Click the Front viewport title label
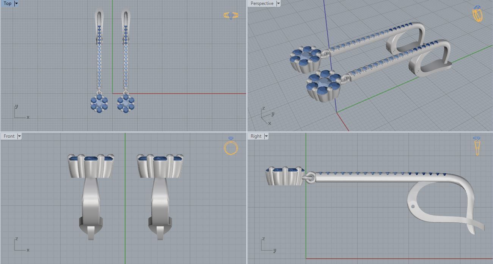This screenshot has height=264, width=493. point(9,136)
